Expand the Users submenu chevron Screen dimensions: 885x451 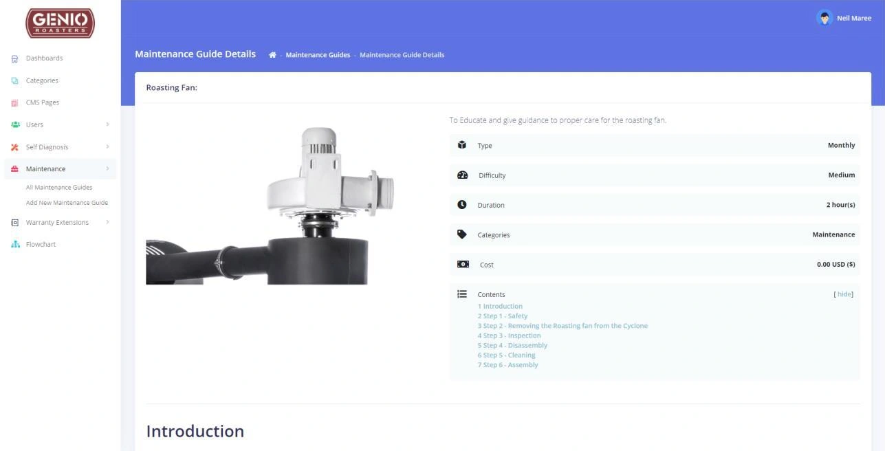pos(107,124)
